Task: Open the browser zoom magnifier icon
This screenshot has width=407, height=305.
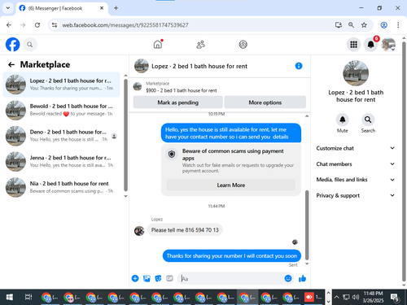Action: pyautogui.click(x=351, y=25)
